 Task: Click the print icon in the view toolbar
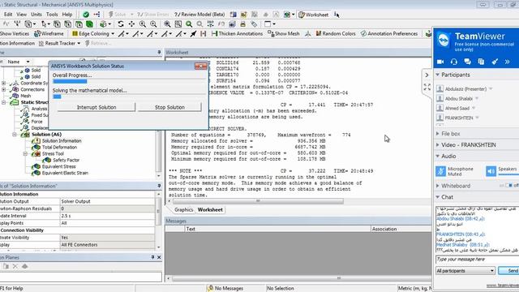[243, 24]
